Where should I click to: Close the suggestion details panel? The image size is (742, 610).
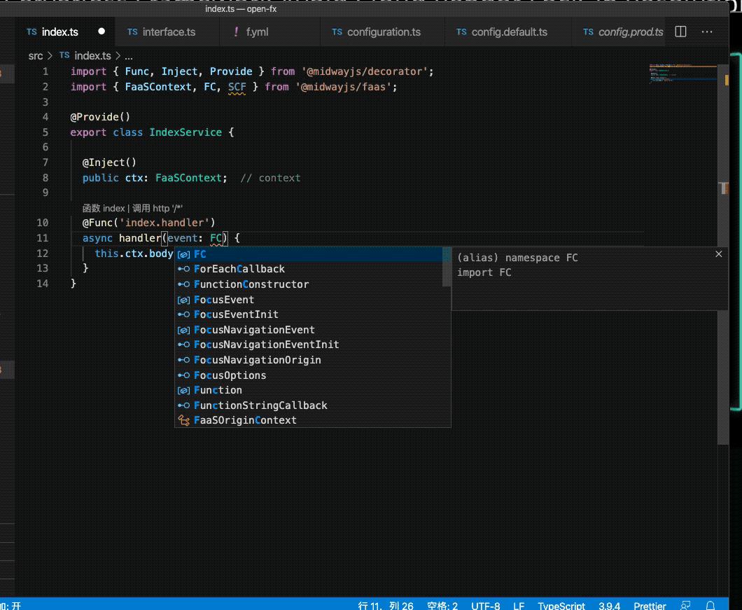pyautogui.click(x=718, y=254)
